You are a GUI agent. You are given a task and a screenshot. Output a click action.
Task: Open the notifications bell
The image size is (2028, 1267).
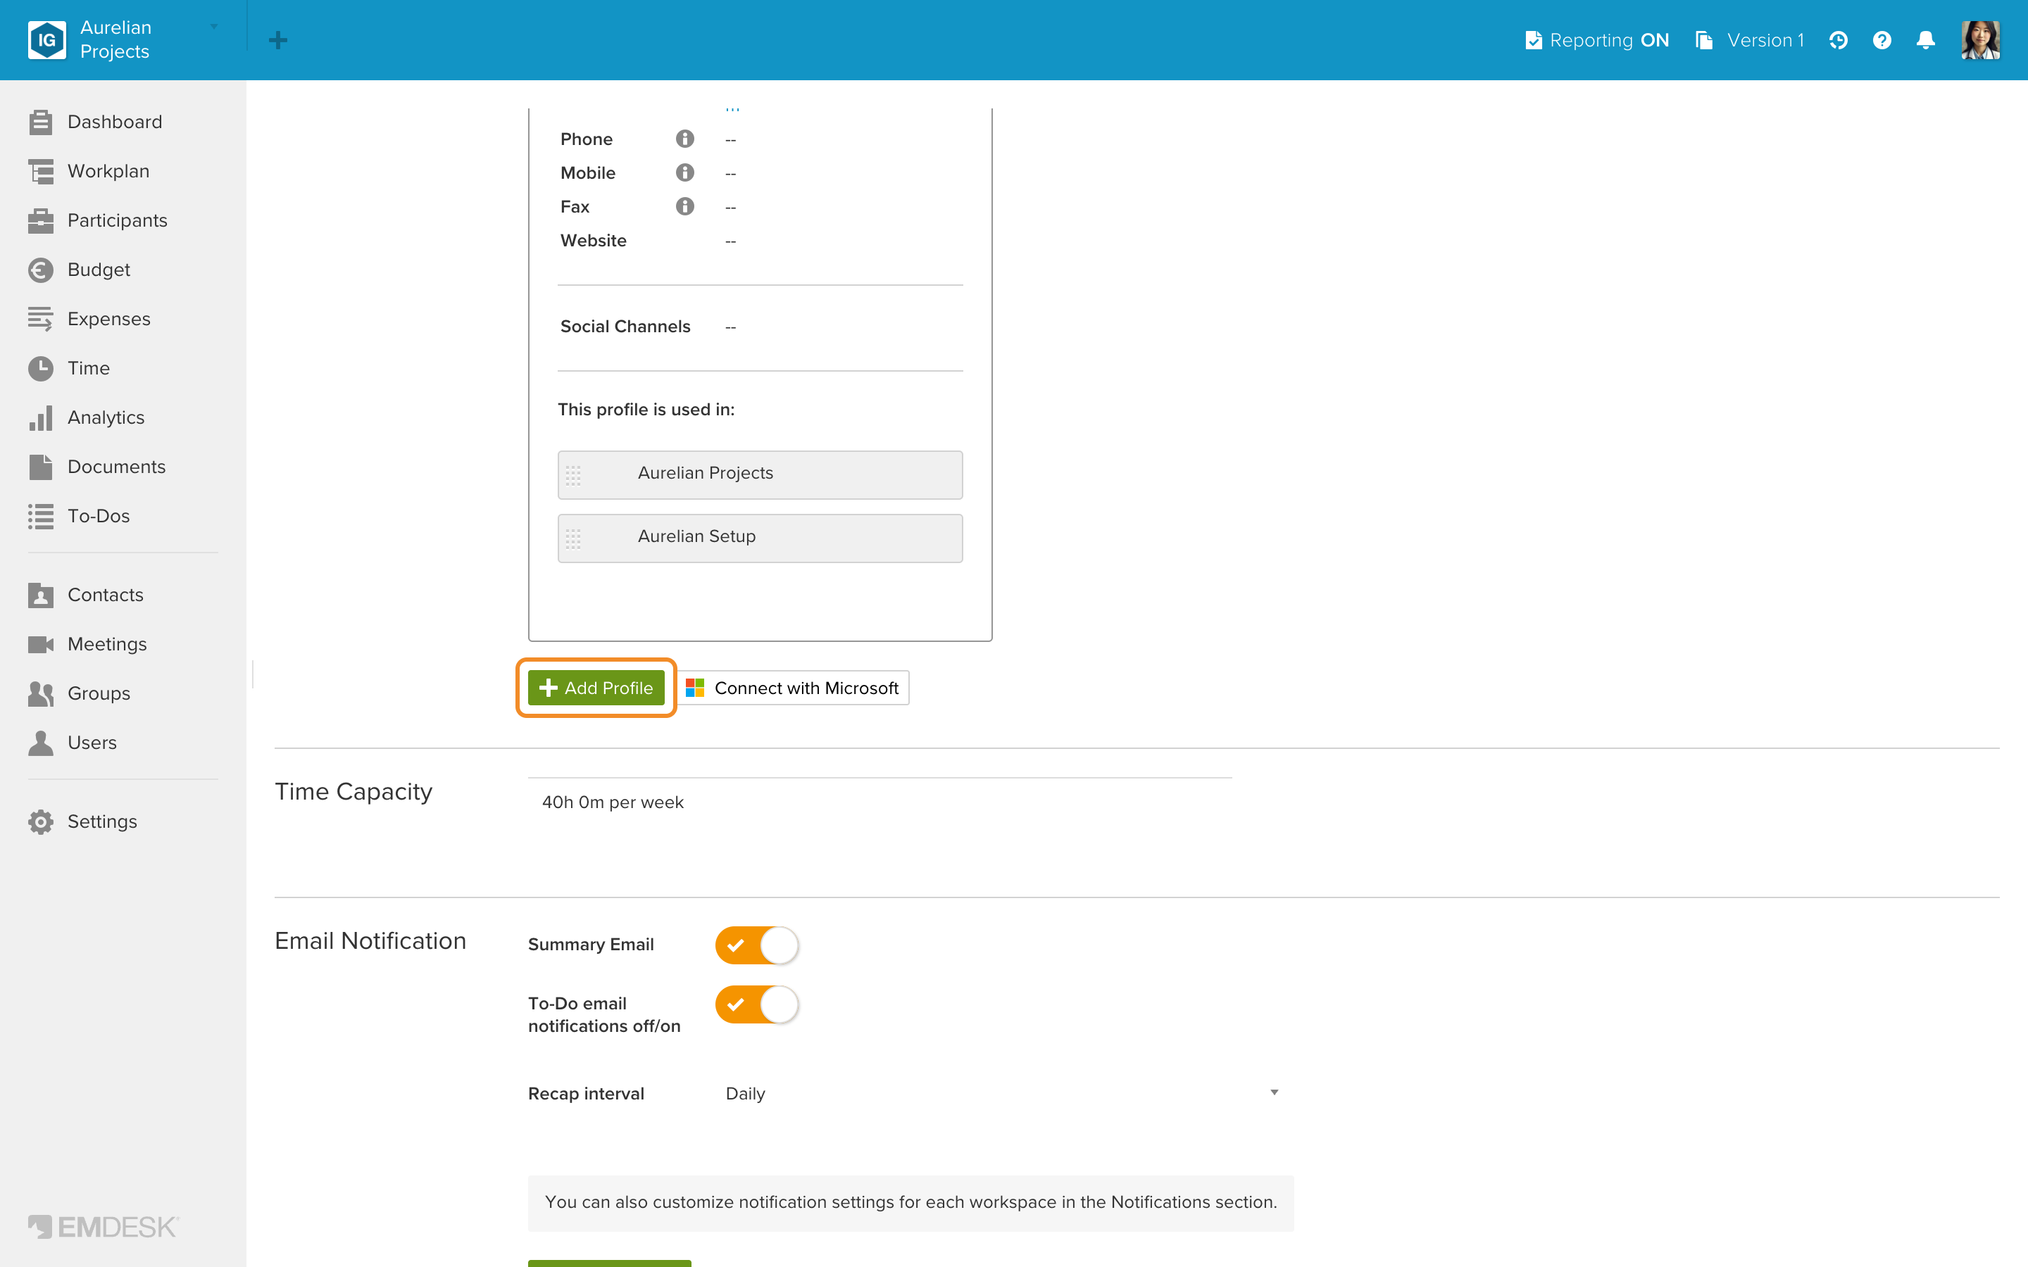pyautogui.click(x=1926, y=40)
